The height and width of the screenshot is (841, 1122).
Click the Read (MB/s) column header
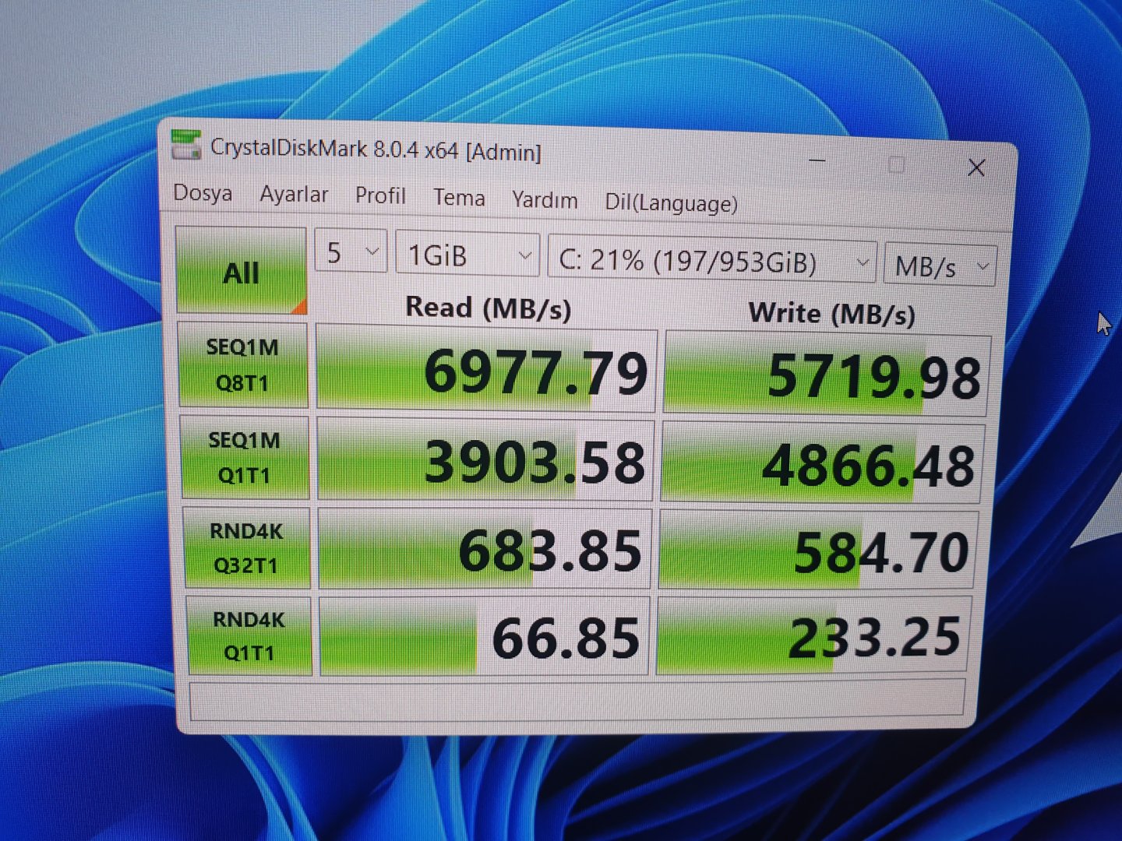489,308
